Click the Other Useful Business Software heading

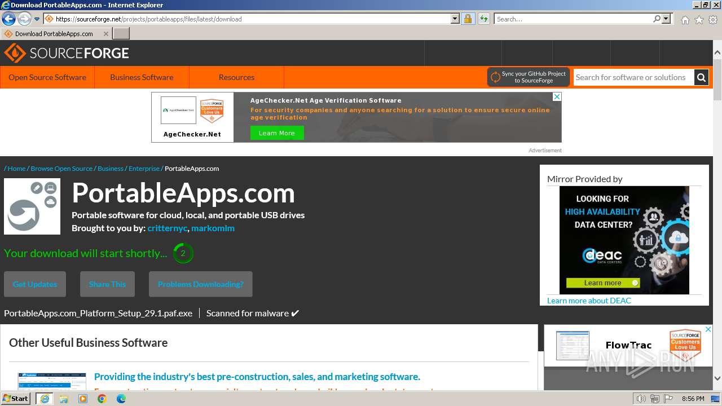[x=89, y=343]
